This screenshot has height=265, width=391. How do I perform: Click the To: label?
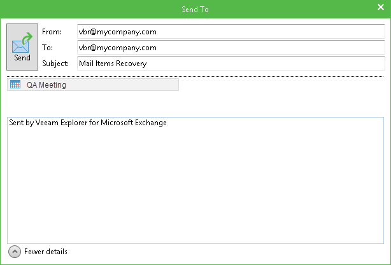pyautogui.click(x=48, y=48)
